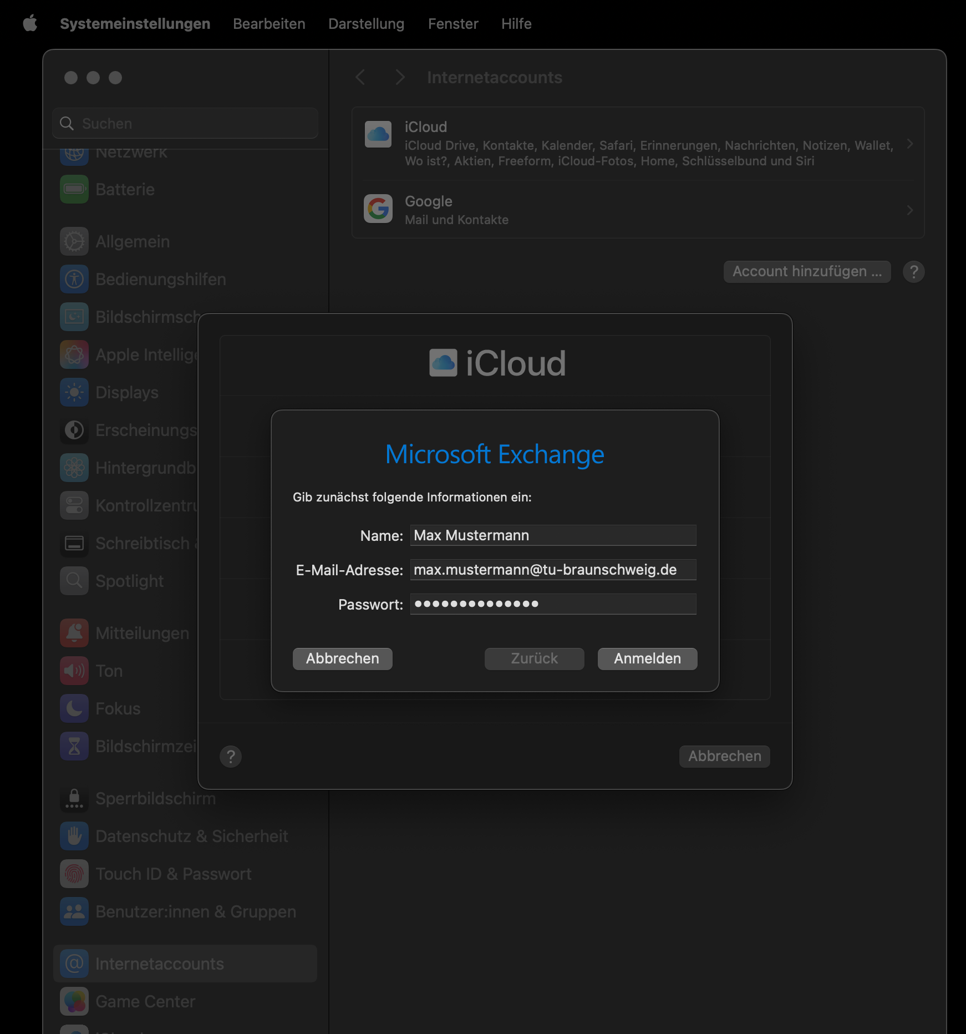Select the Erscheinungsbild icon
The height and width of the screenshot is (1034, 966).
point(74,430)
